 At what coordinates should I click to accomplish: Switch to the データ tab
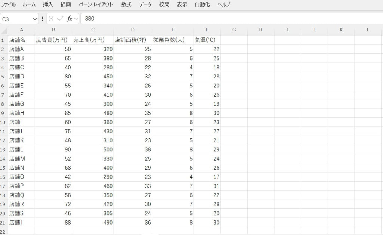click(145, 5)
